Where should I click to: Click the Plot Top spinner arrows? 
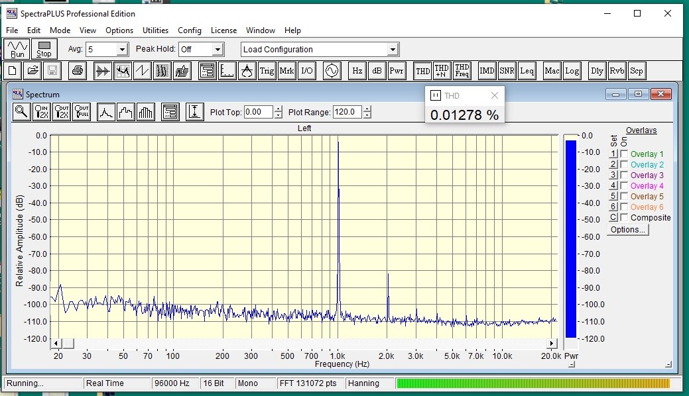coord(278,112)
